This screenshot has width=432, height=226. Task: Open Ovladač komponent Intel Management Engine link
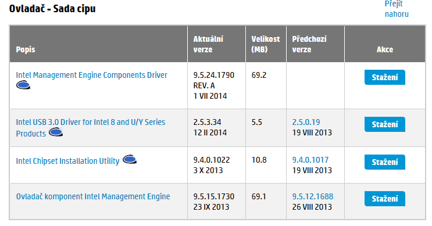[93, 196]
